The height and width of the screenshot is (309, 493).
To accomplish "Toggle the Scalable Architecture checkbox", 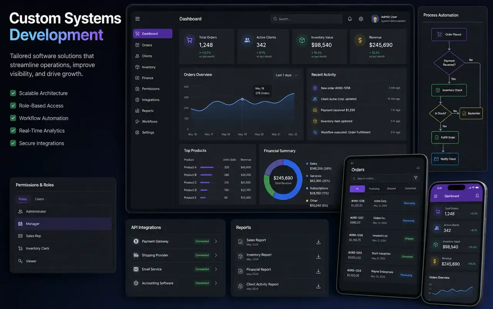I will pyautogui.click(x=13, y=93).
